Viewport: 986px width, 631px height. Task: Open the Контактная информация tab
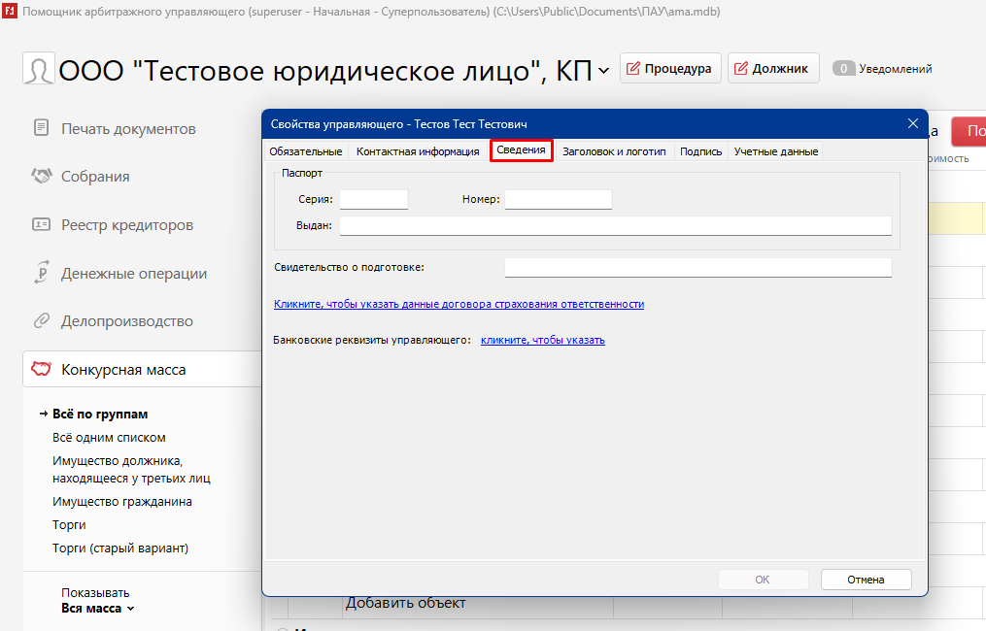(x=418, y=151)
